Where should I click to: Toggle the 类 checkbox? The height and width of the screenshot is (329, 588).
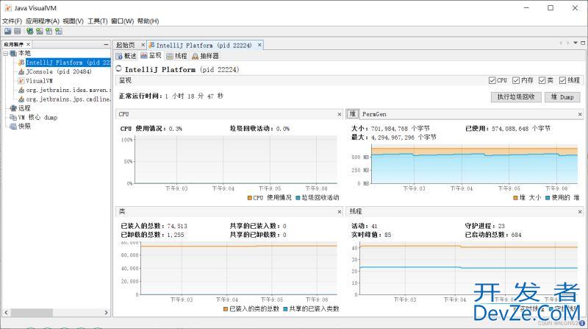point(542,80)
